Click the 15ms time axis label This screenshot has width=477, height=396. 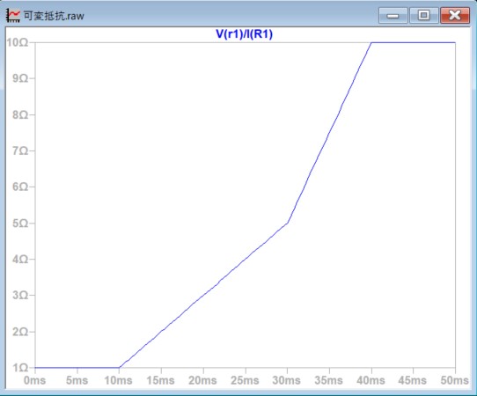pyautogui.click(x=161, y=380)
